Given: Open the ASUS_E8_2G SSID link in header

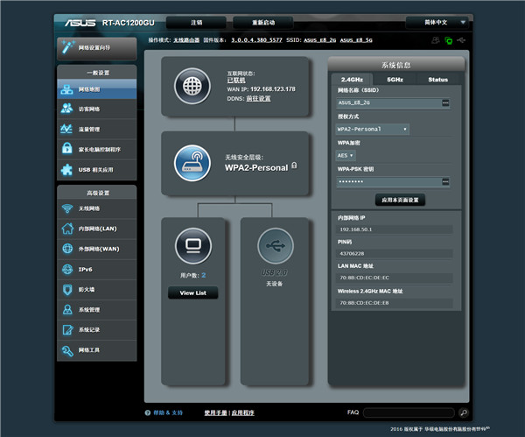Looking at the screenshot, I should point(319,40).
